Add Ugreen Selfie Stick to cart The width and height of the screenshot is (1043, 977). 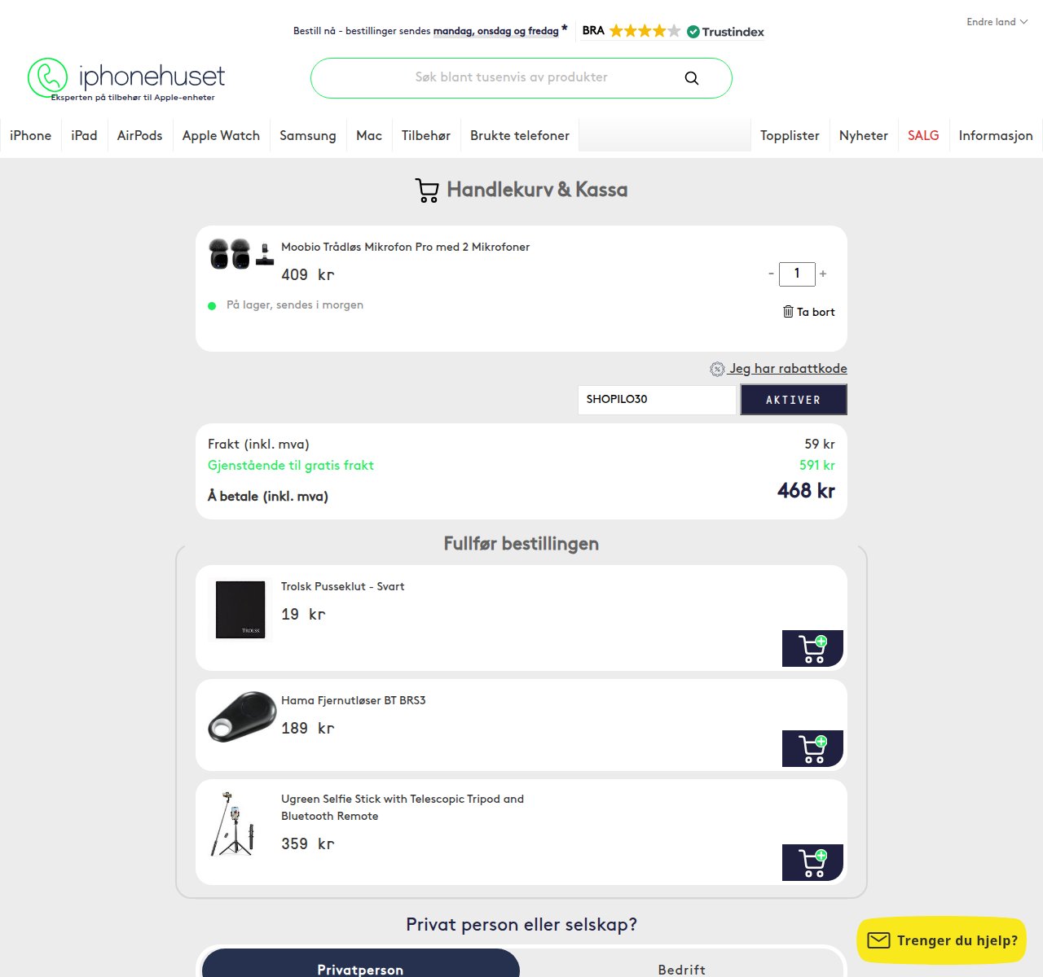coord(812,862)
